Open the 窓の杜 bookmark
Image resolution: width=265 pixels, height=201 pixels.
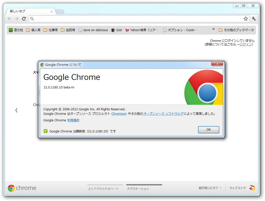[16, 30]
